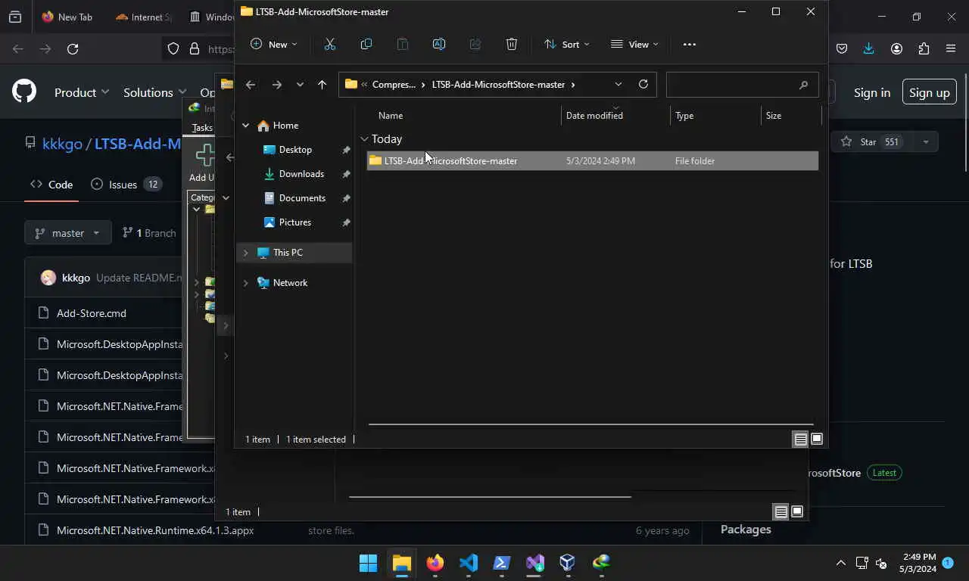Screen dimensions: 969x581
Task: Select LTSB-Add-MicrosoftStore-master folder row
Action: [x=593, y=161]
